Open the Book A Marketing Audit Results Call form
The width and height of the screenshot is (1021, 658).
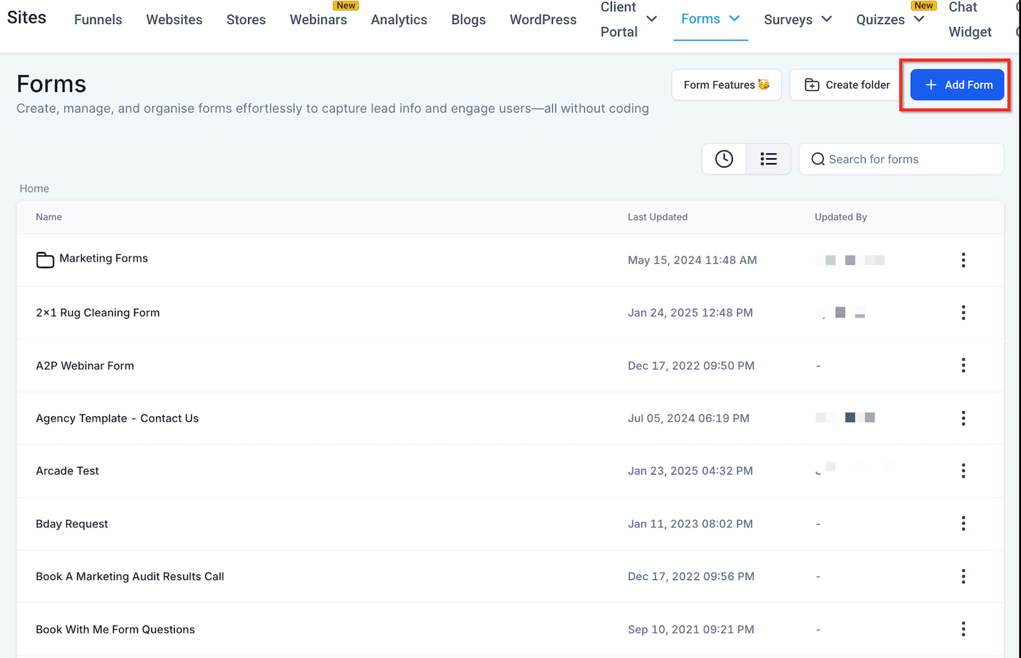(130, 576)
